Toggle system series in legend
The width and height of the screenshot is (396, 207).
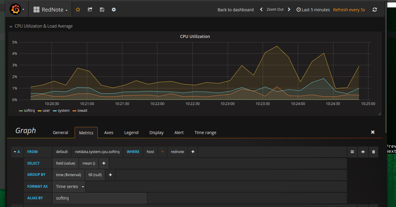coord(64,111)
